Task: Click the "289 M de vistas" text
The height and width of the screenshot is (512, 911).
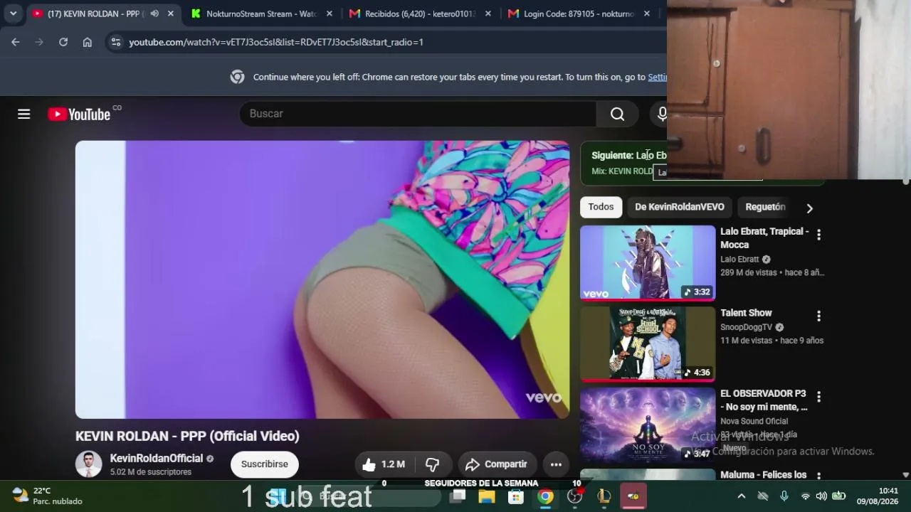Action: tap(749, 272)
